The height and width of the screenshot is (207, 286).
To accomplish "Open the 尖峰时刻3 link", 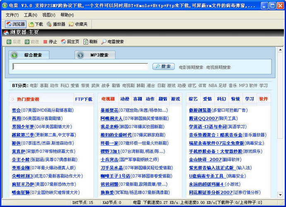I will coord(22,176).
